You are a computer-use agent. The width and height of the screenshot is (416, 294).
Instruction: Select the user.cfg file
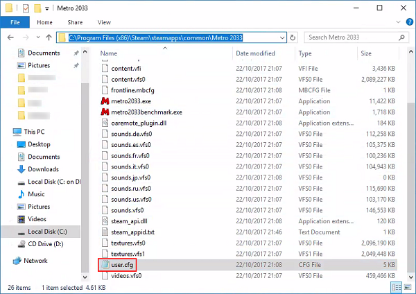(x=122, y=264)
